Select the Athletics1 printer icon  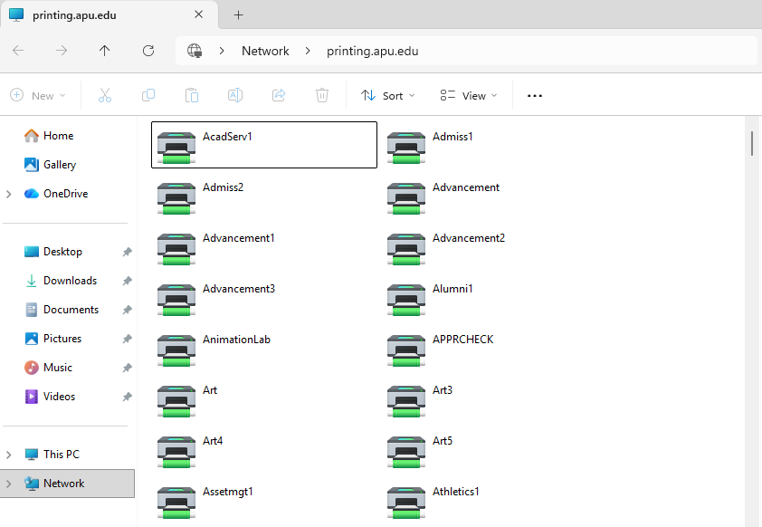pyautogui.click(x=406, y=503)
